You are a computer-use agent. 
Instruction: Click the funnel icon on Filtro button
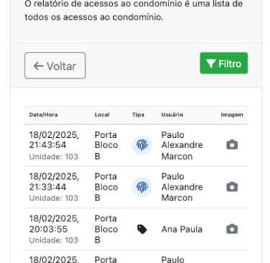211,63
